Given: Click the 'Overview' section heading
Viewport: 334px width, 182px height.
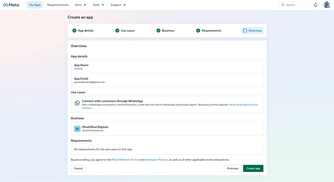Looking at the screenshot, I should tap(79, 46).
